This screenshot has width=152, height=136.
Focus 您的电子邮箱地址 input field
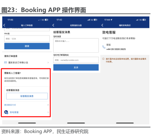(x=76, y=60)
